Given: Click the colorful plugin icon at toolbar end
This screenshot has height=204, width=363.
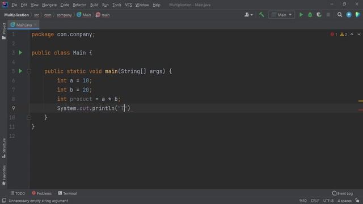Looking at the screenshot, I should [x=358, y=15].
